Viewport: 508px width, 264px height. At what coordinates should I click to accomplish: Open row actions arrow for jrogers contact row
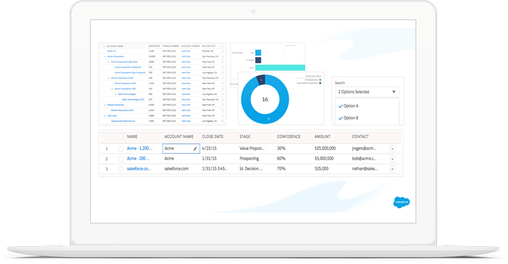(392, 149)
